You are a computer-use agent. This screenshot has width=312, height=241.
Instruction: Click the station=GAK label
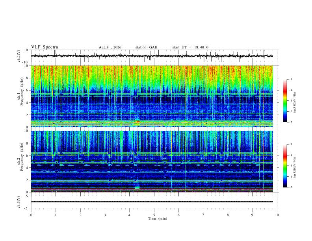coord(146,47)
